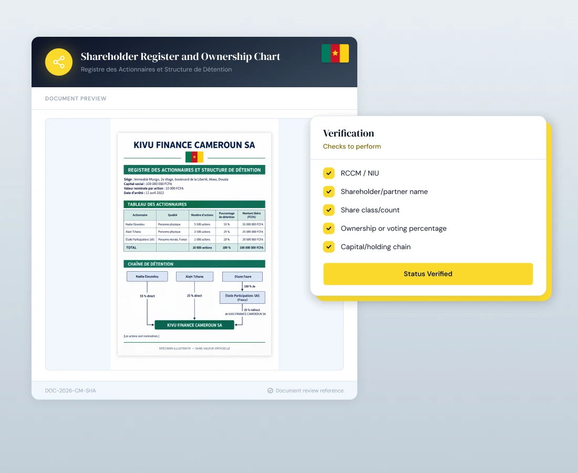The image size is (578, 473).
Task: Toggle the Capital/holding chain checkbox
Action: tap(329, 246)
